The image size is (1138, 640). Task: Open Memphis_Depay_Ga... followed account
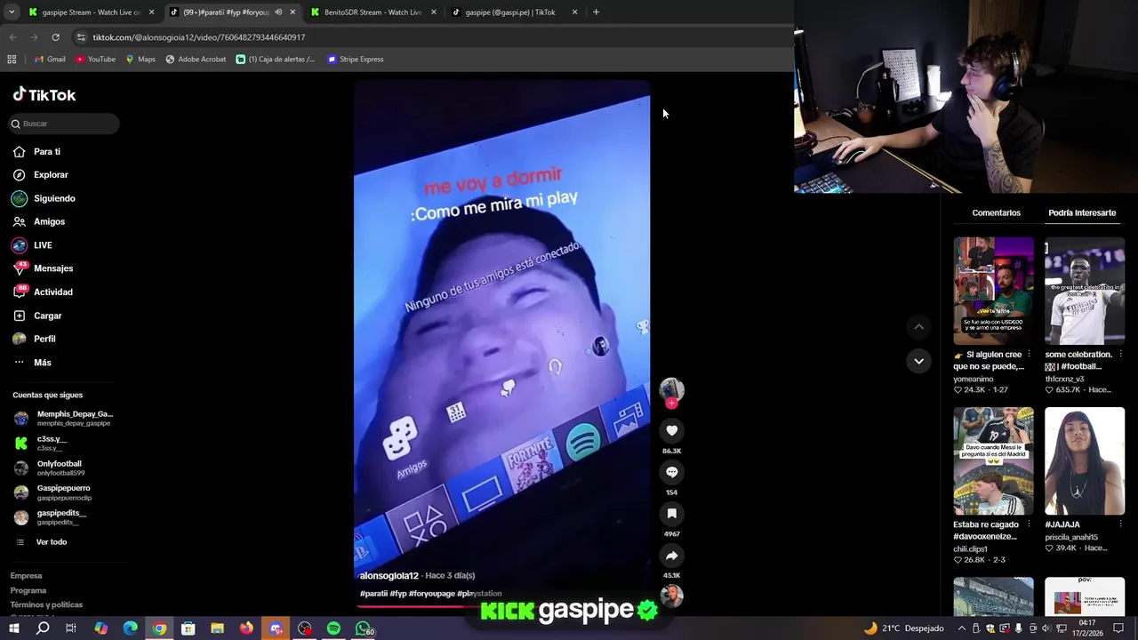point(63,418)
